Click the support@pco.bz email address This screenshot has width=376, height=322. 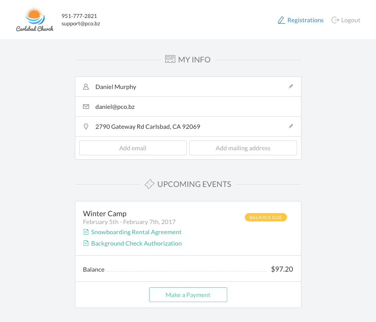point(81,23)
